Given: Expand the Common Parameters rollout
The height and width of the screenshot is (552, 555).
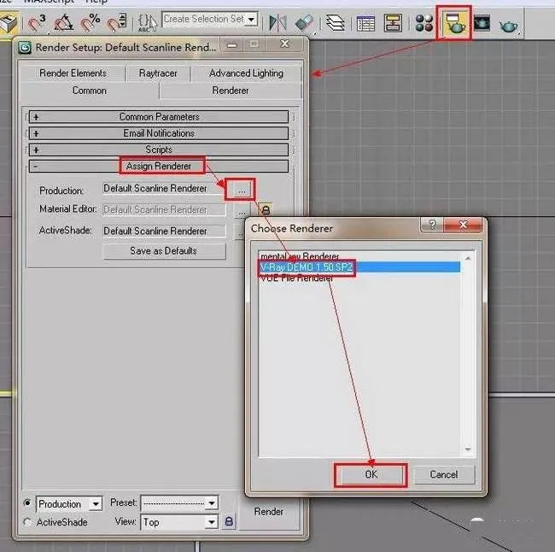Looking at the screenshot, I should pyautogui.click(x=159, y=116).
